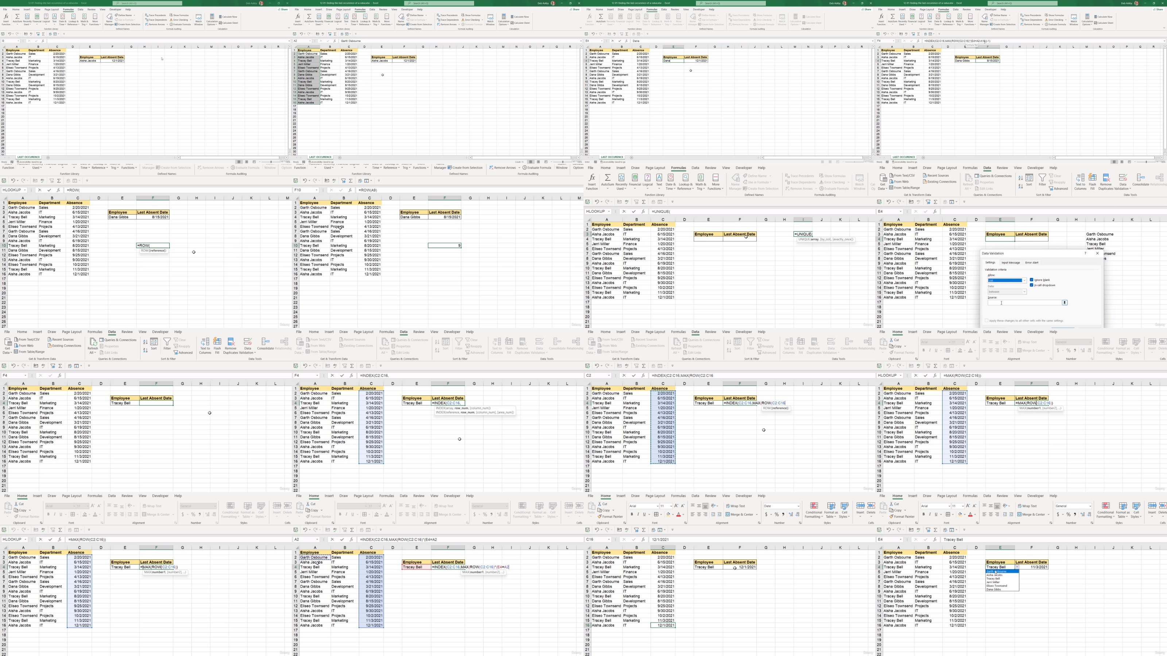Click the Data Validation dialog help question mark
This screenshot has height=656, width=1167.
1085,254
